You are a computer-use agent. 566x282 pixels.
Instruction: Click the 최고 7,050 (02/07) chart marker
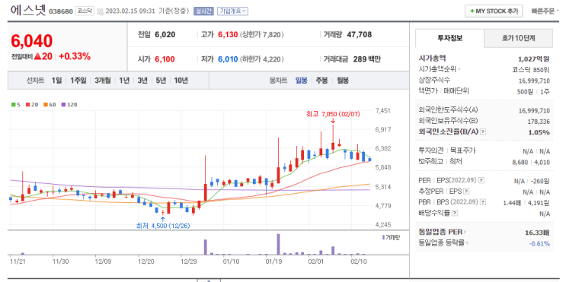(x=333, y=114)
